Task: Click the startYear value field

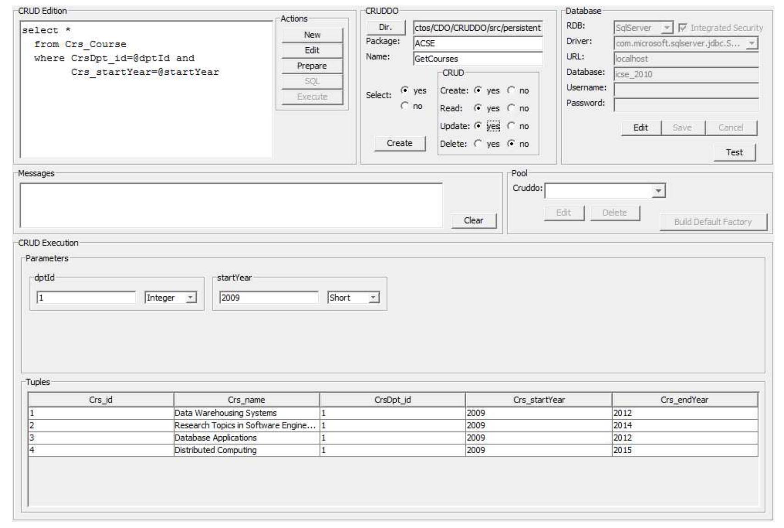Action: coord(269,298)
